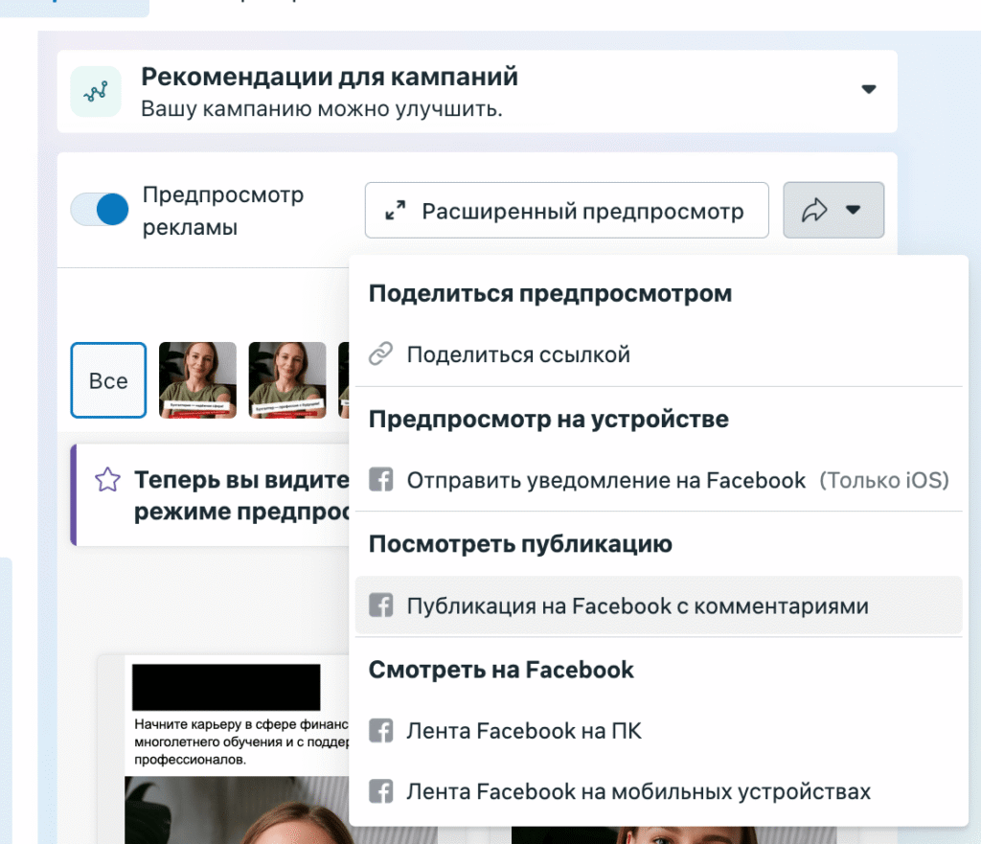This screenshot has height=844, width=981.
Task: Select the first ad creative thumbnail
Action: pos(197,380)
